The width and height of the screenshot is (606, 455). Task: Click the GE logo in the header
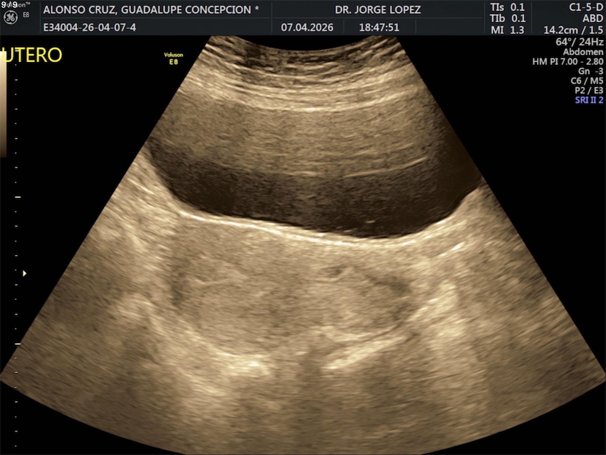pyautogui.click(x=10, y=18)
